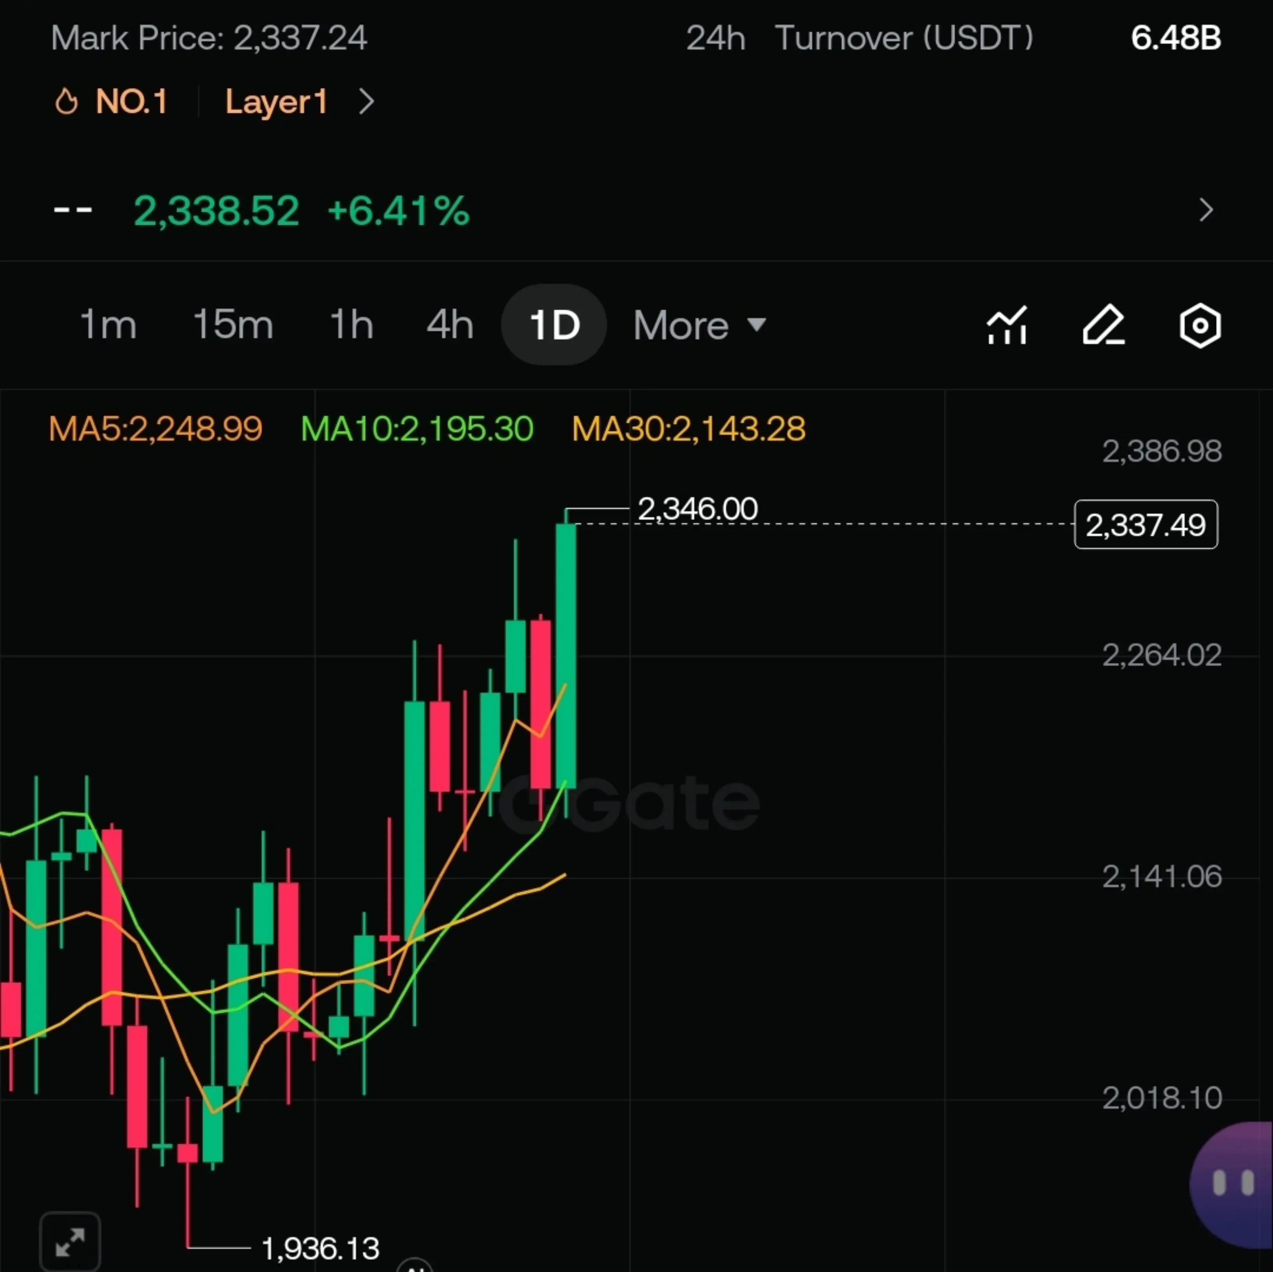
Task: Tap the flame NO.1 ranking icon
Action: 67,102
